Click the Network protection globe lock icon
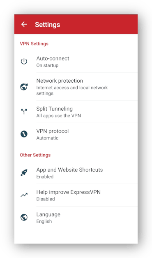The width and height of the screenshot is (152, 258). coord(24,86)
